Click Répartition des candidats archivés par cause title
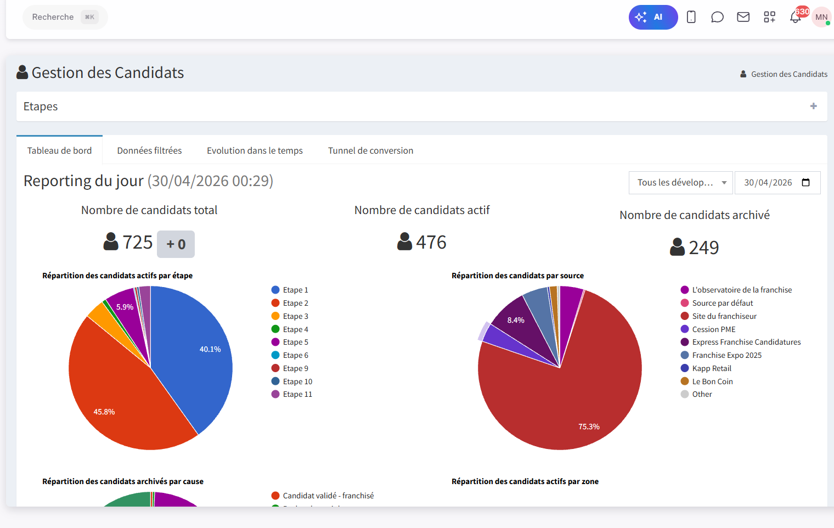834x528 pixels. pyautogui.click(x=123, y=481)
